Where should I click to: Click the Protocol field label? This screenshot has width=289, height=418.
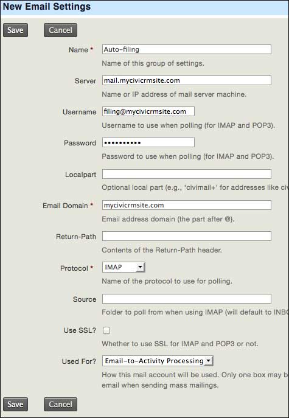pos(74,268)
